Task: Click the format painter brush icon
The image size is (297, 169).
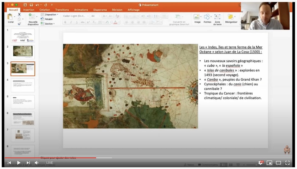Action: [x=19, y=24]
